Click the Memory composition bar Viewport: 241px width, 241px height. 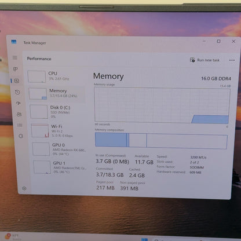point(161,141)
